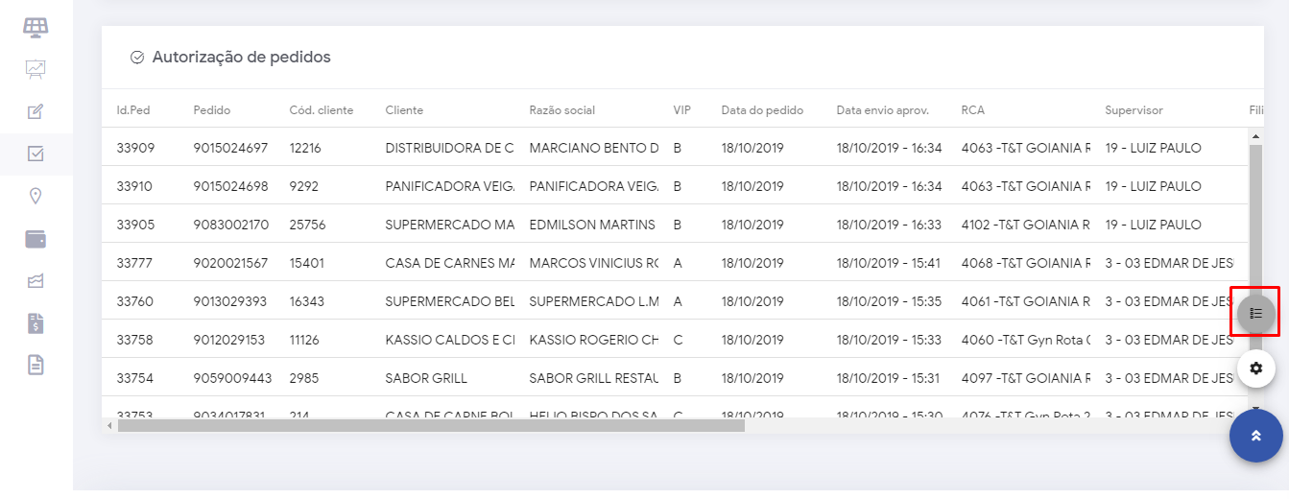Screen dimensions: 1289x499
Task: Click the wallet icon in sidebar
Action: [36, 239]
